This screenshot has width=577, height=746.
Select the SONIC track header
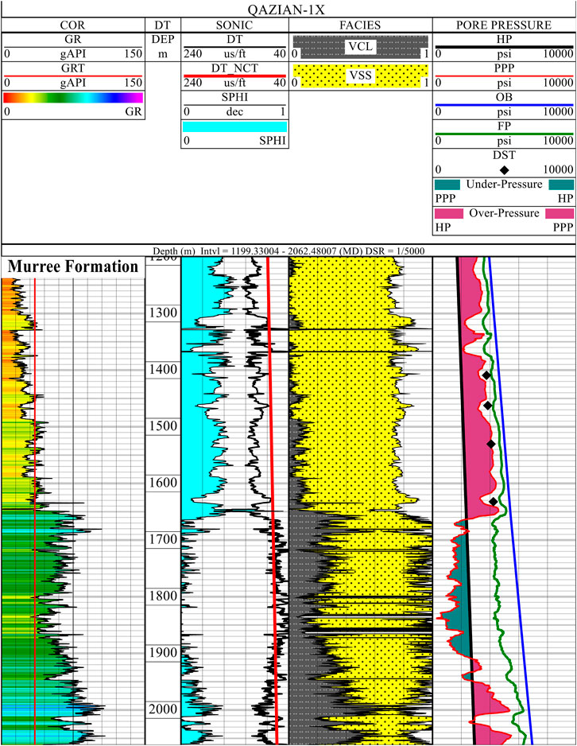pos(234,25)
